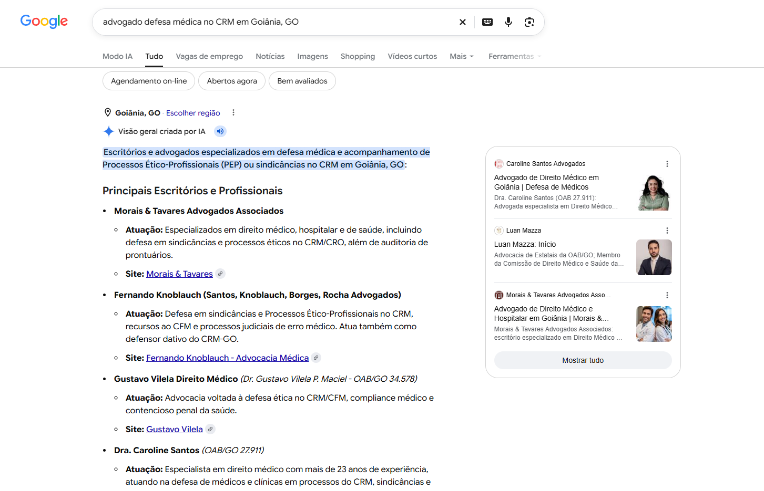Click the Caroline Santos Advogados favicon
Image resolution: width=764 pixels, height=491 pixels.
point(499,164)
